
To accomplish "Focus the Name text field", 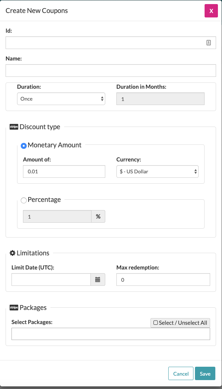I will [111, 71].
